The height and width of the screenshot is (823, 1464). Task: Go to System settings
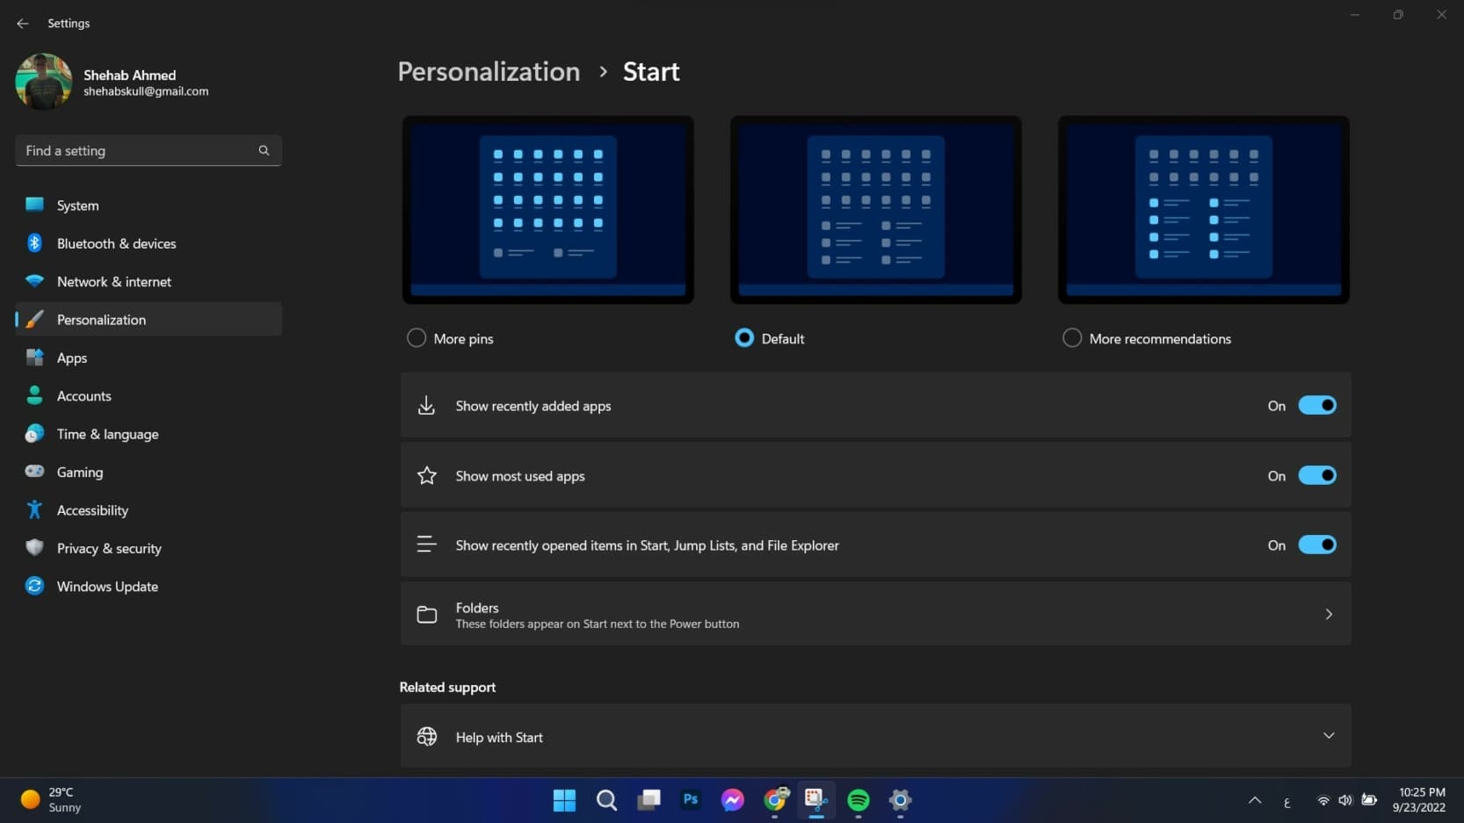pyautogui.click(x=149, y=205)
